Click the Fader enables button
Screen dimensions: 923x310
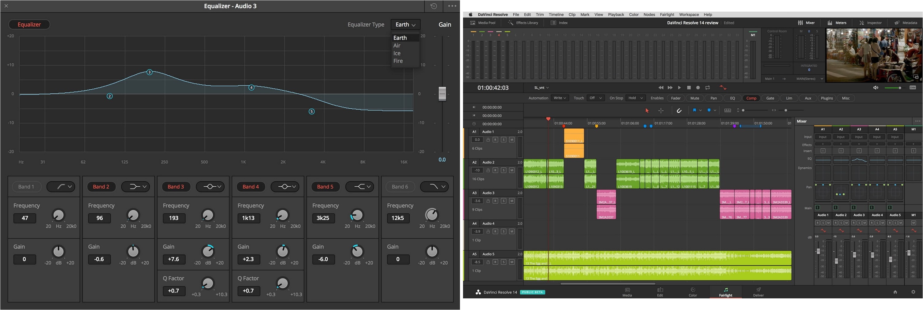coord(676,98)
